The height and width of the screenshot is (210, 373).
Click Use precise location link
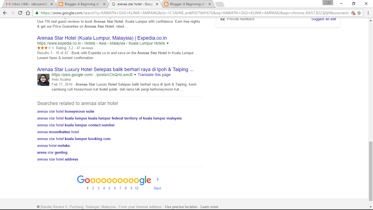tap(181, 207)
